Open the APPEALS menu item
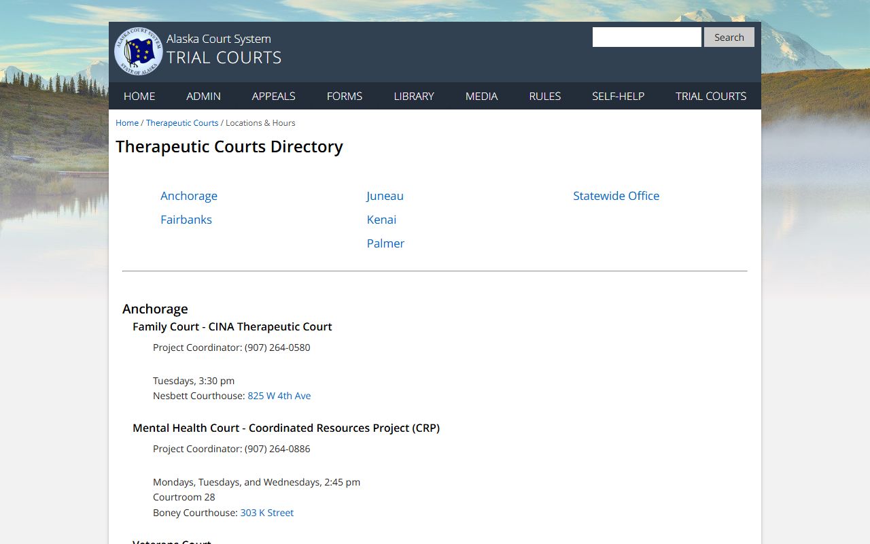The width and height of the screenshot is (870, 544). point(273,96)
